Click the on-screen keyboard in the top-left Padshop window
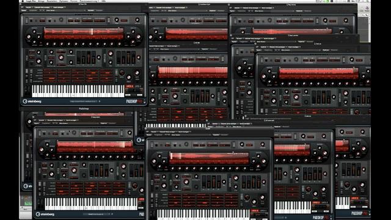 (78, 91)
